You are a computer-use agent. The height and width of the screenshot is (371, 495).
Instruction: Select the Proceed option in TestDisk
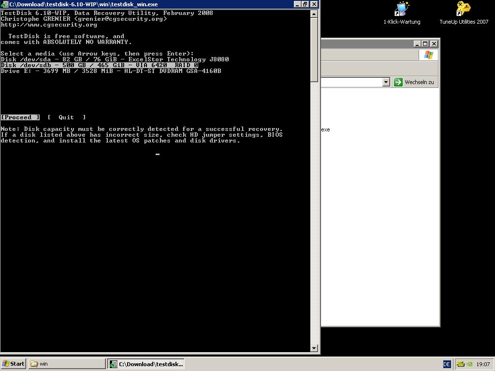click(x=20, y=117)
